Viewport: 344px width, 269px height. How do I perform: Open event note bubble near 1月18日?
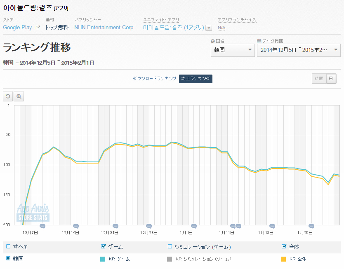272,226
